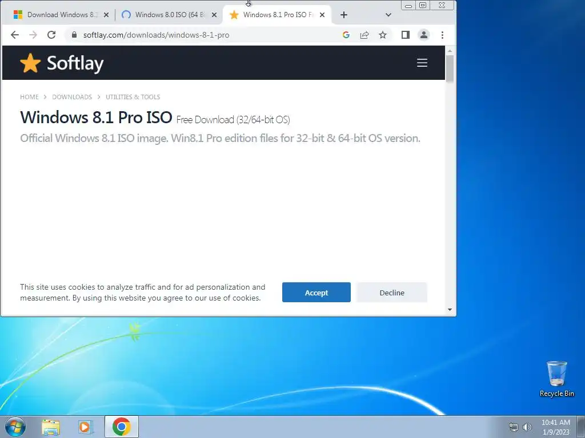
Task: Launch Windows Media Player from taskbar
Action: (85, 427)
